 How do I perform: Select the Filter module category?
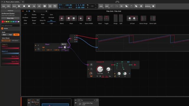point(25,20)
